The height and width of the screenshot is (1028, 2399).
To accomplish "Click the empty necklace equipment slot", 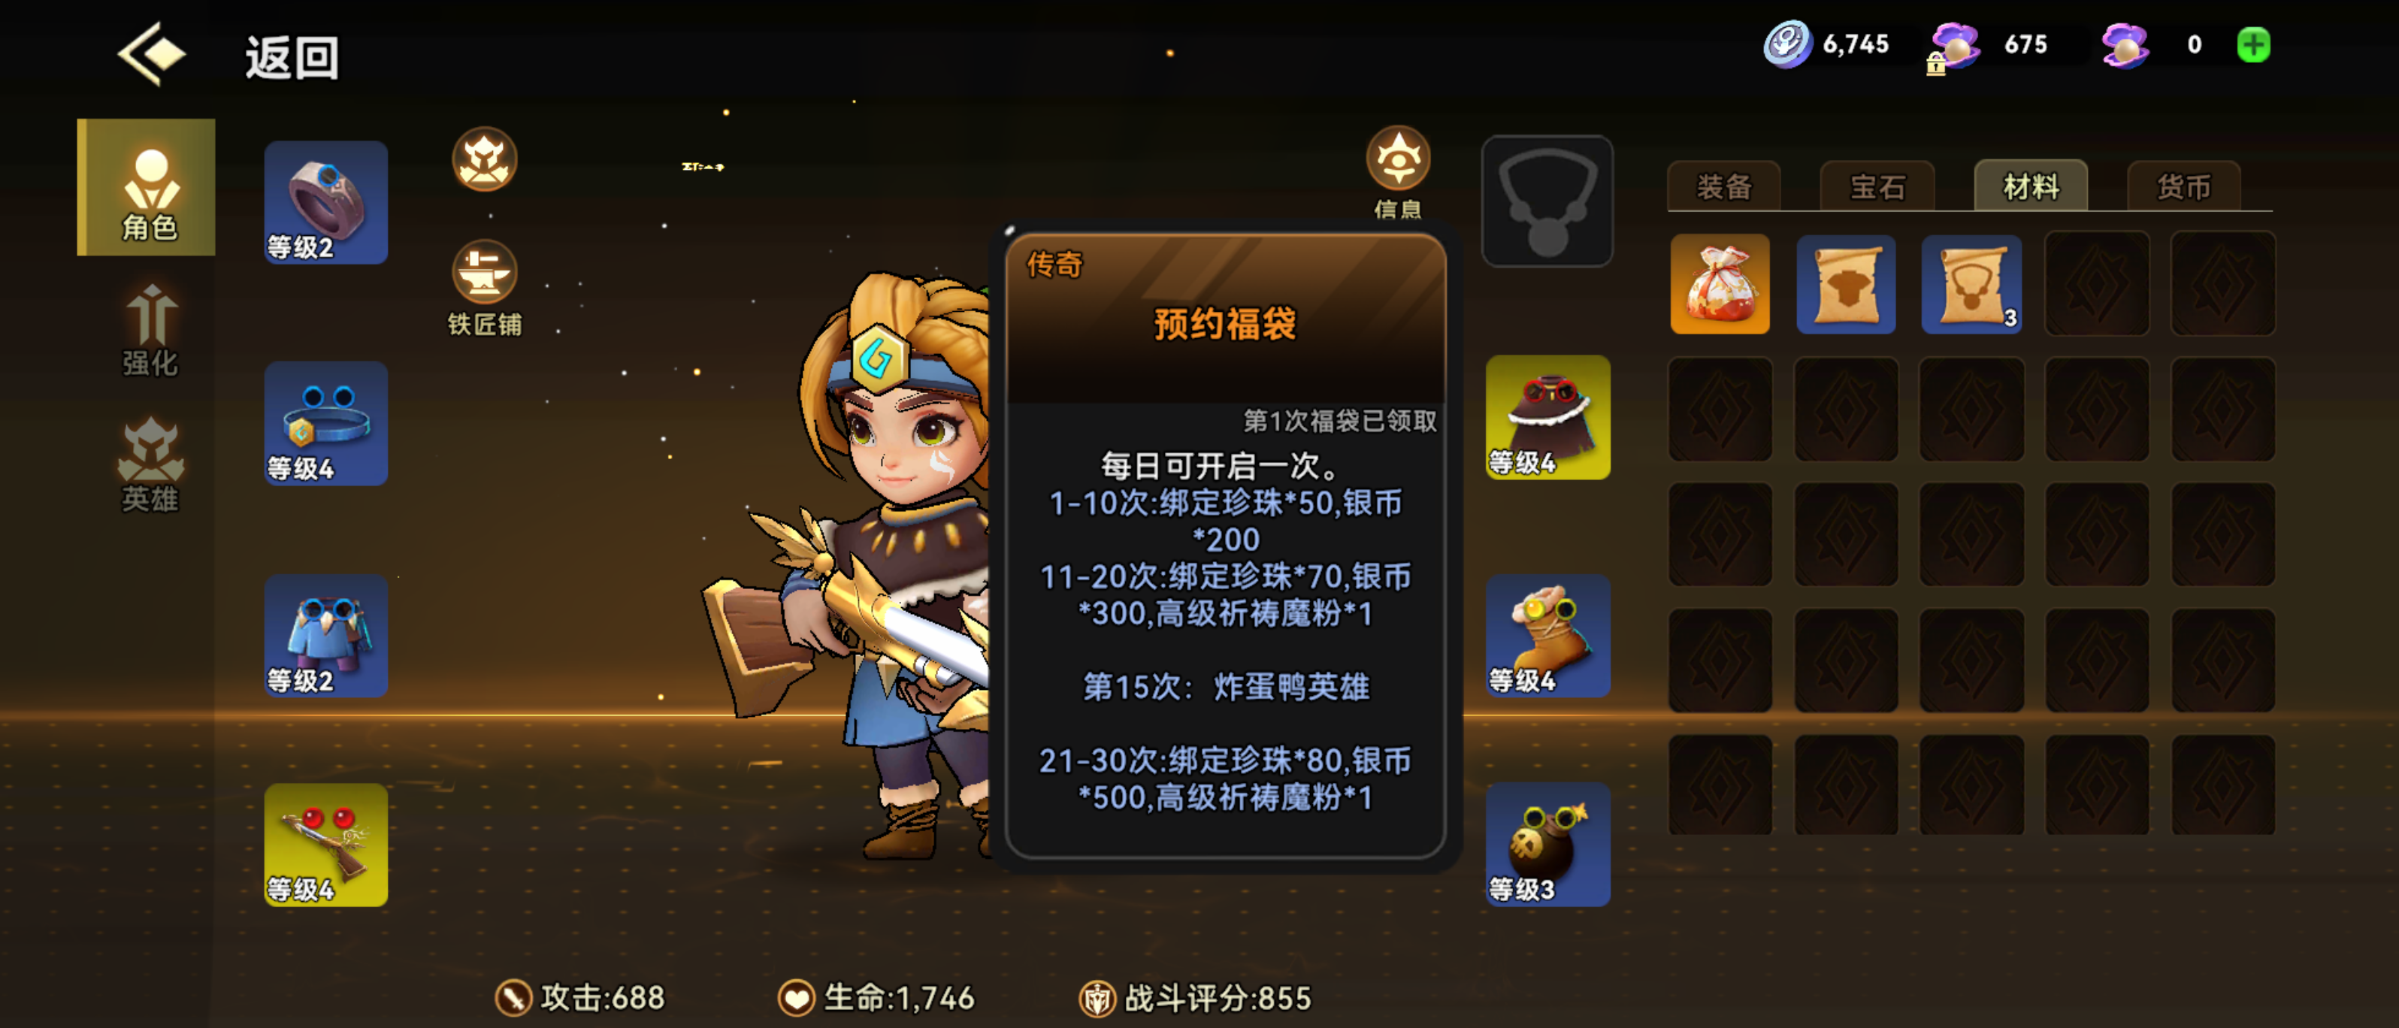I will tap(1547, 201).
